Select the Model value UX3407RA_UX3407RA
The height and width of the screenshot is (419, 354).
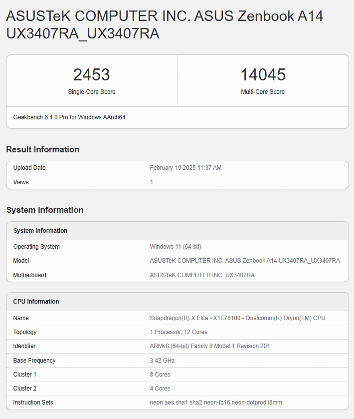click(245, 261)
